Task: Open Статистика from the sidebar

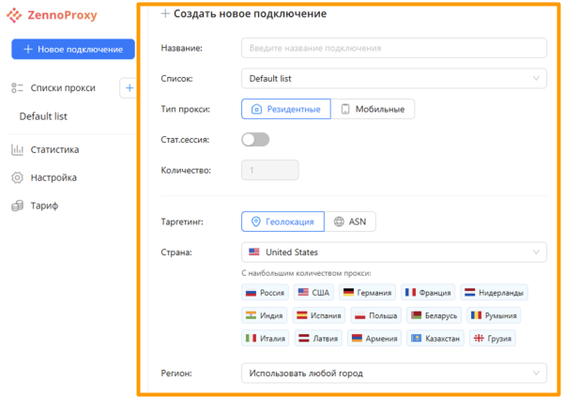Action: point(55,149)
